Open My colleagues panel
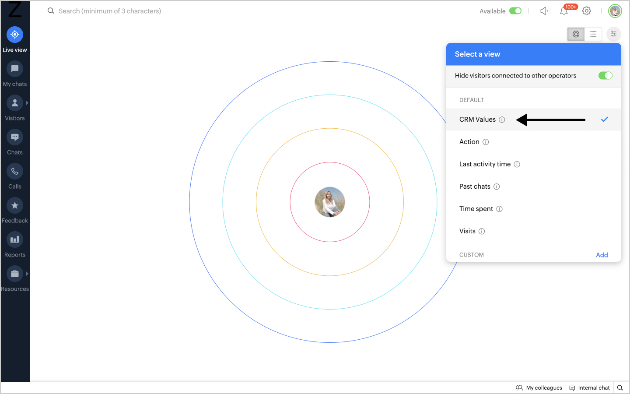The image size is (630, 394). point(539,388)
